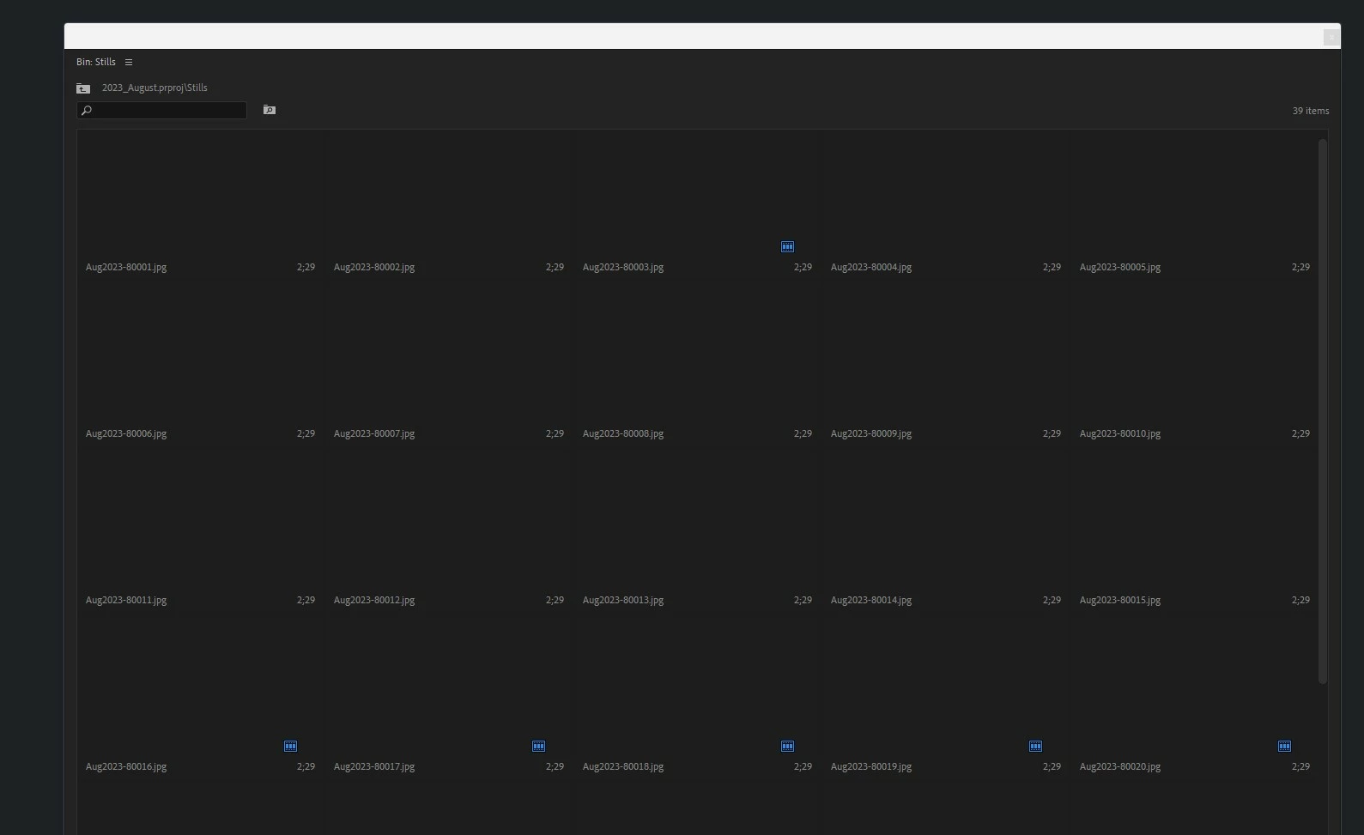Screen dimensions: 1364x835
Task: Select Aug2023-80019.jpg file name
Action: click(871, 767)
